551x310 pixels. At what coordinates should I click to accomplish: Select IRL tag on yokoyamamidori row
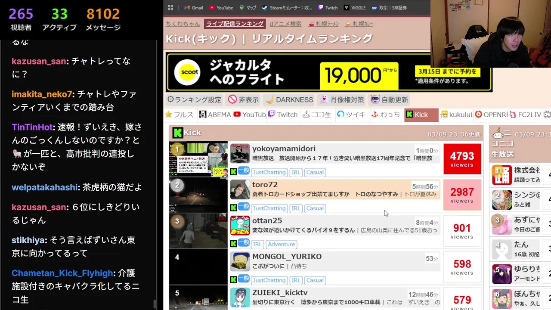click(296, 172)
